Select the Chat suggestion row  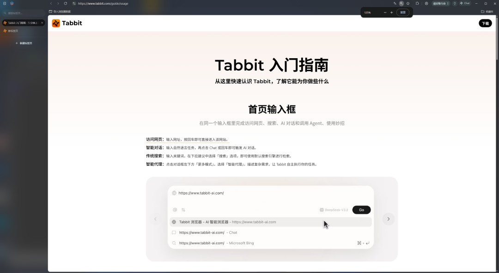click(270, 233)
